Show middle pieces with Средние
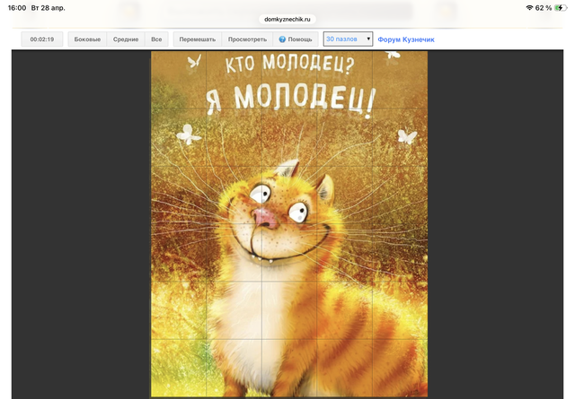The image size is (575, 399). coord(126,39)
